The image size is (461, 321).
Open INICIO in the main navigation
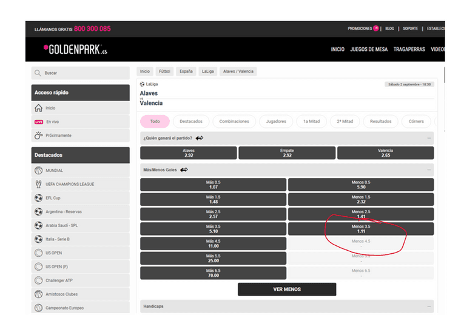(x=337, y=49)
